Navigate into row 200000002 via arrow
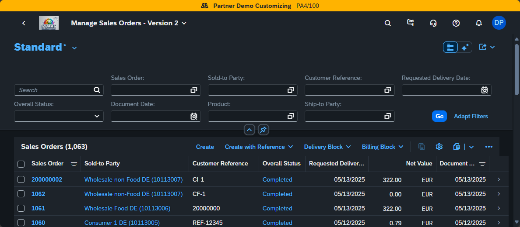The width and height of the screenshot is (520, 227). click(499, 179)
